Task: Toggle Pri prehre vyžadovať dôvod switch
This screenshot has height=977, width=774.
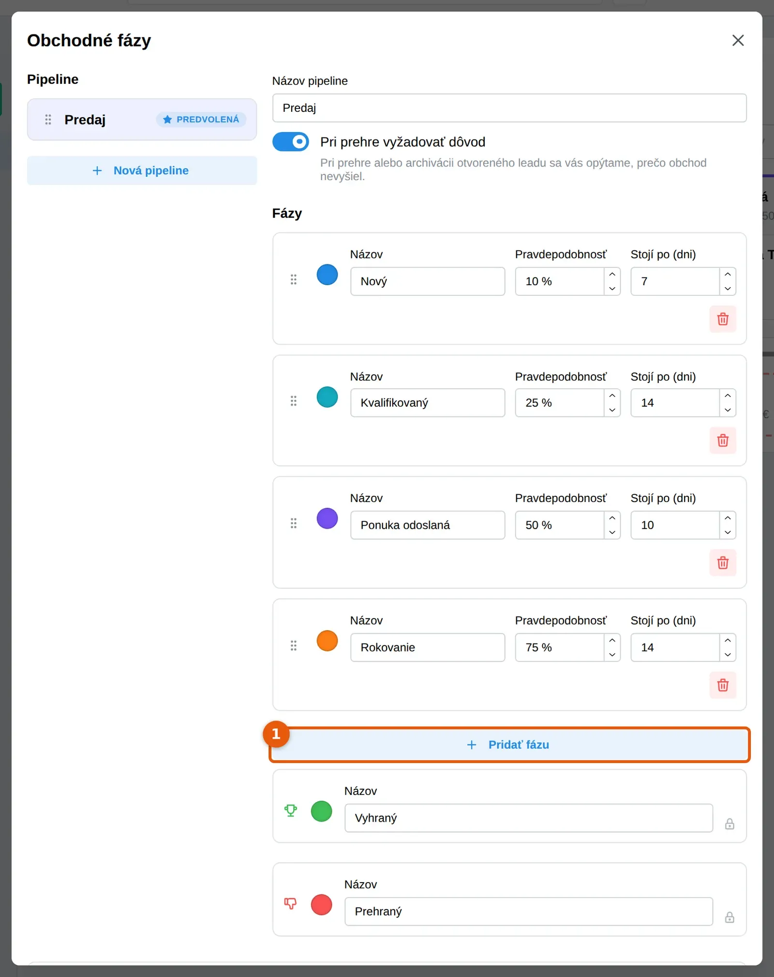Action: point(290,142)
